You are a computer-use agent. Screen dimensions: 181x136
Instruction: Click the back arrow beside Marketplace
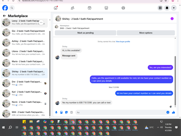[4, 16]
